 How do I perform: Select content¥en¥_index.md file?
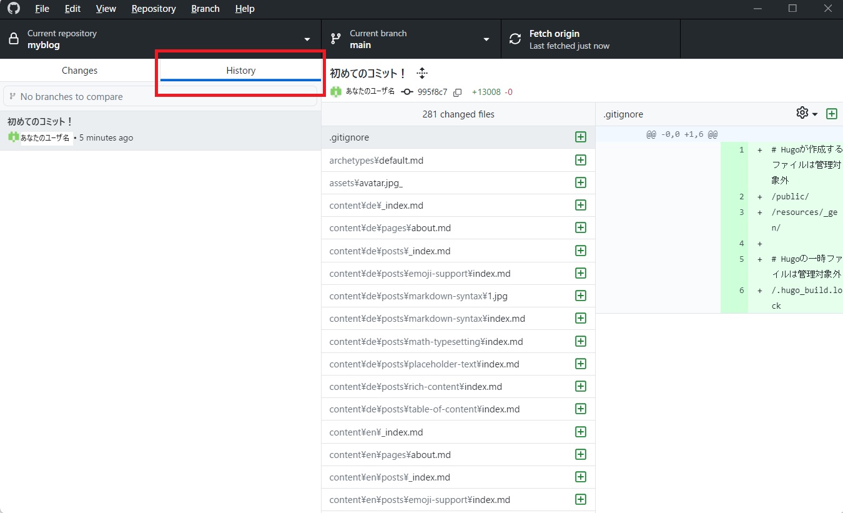tap(458, 432)
